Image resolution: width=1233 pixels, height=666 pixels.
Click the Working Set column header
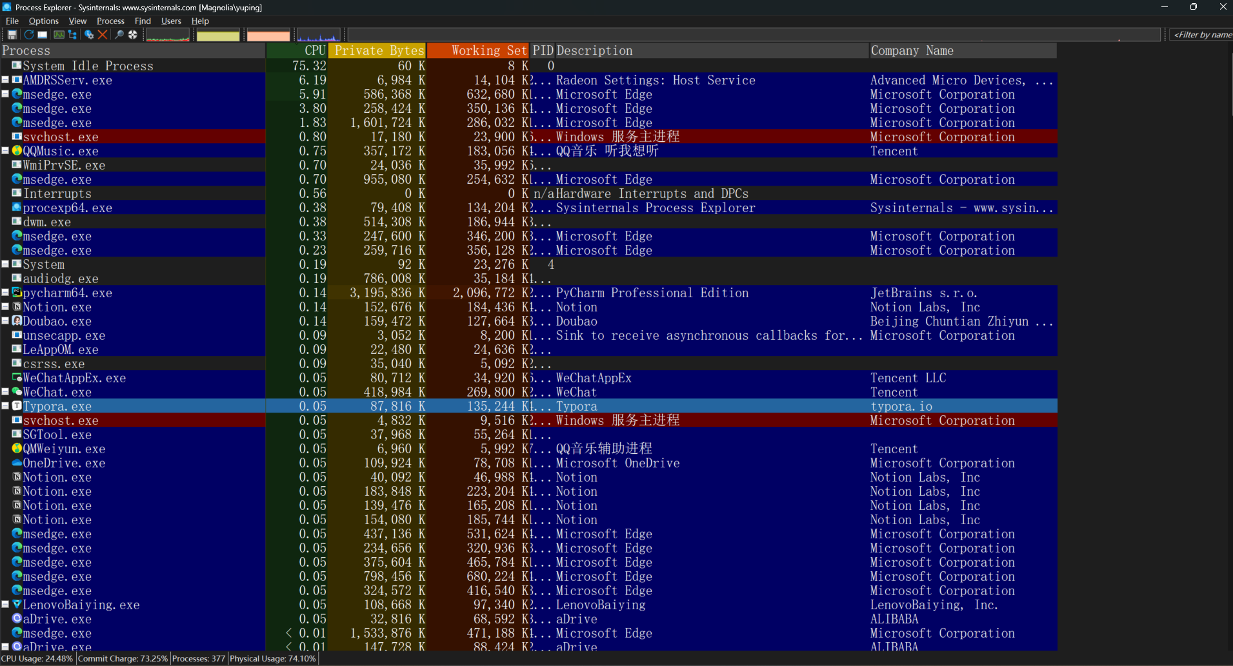pyautogui.click(x=477, y=50)
